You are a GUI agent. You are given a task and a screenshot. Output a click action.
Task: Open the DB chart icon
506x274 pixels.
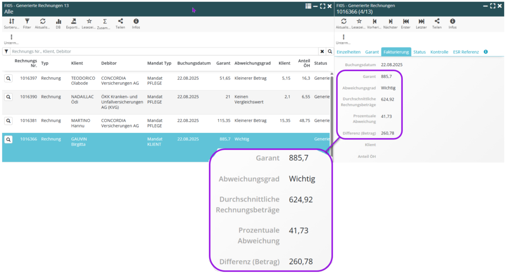(x=58, y=24)
